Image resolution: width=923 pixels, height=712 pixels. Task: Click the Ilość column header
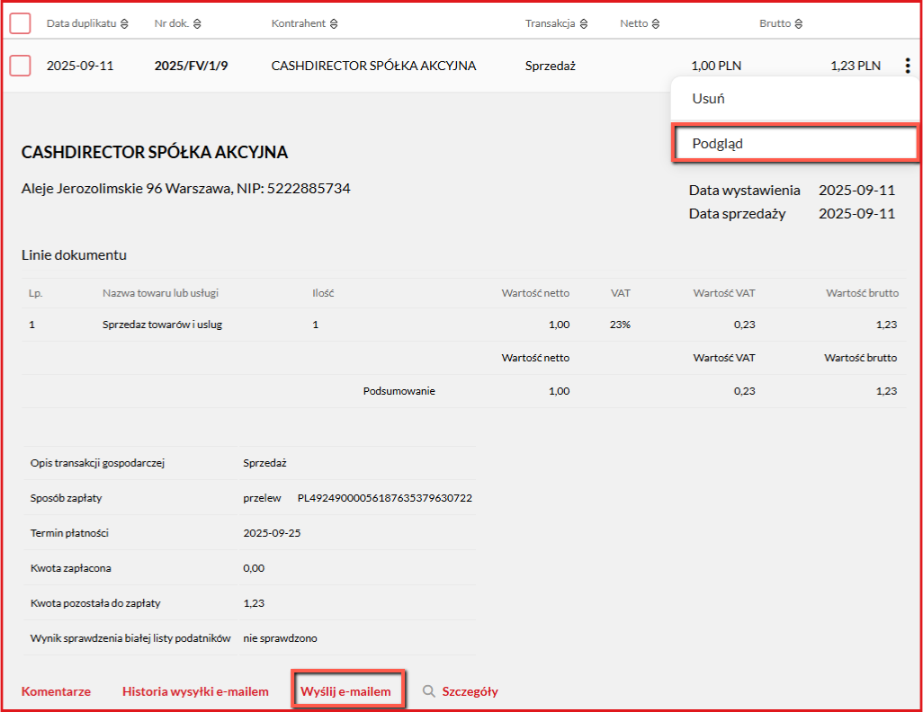tap(323, 293)
